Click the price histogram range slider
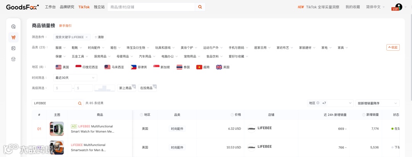 coord(105,88)
